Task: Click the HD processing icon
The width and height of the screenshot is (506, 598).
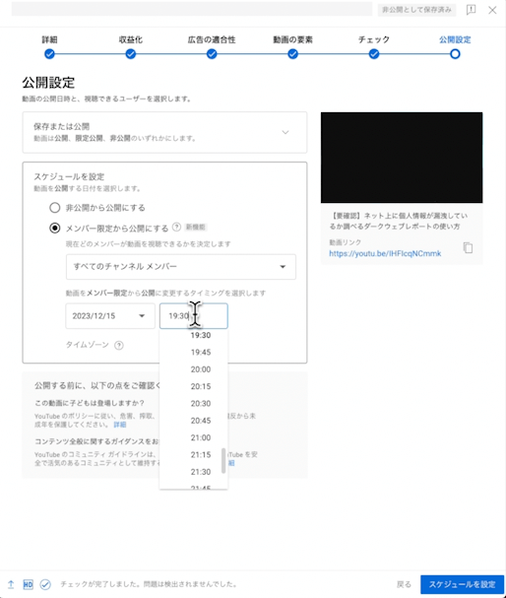Action: pos(29,584)
